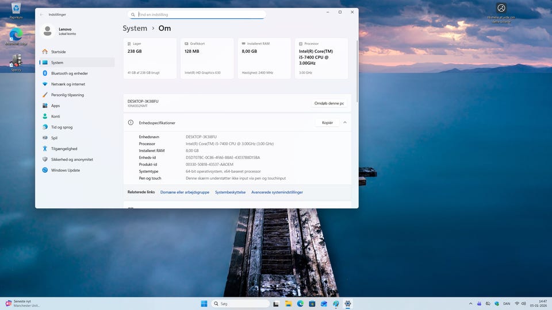Open Personlig tilpasning paintbrush icon
The width and height of the screenshot is (552, 310).
coord(45,95)
